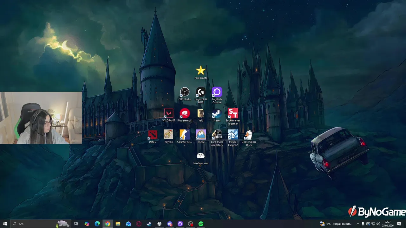Open network settings tray icon
Image resolution: width=406 pixels, height=228 pixels.
(373, 224)
